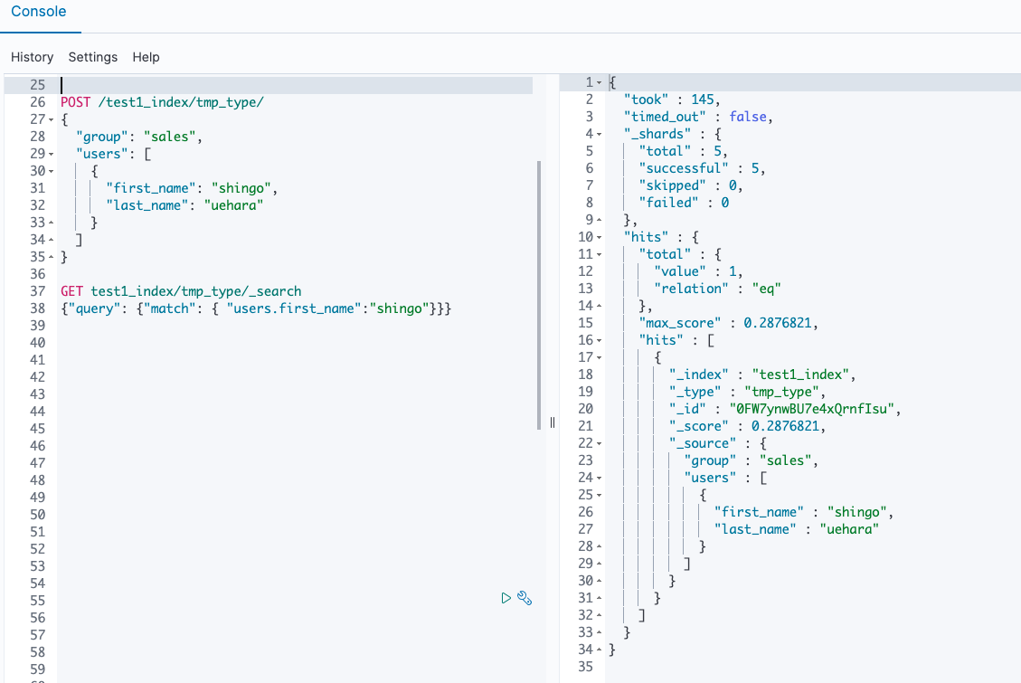
Task: Click the POST /test1_index/tmp_type/ request line
Action: [x=162, y=102]
